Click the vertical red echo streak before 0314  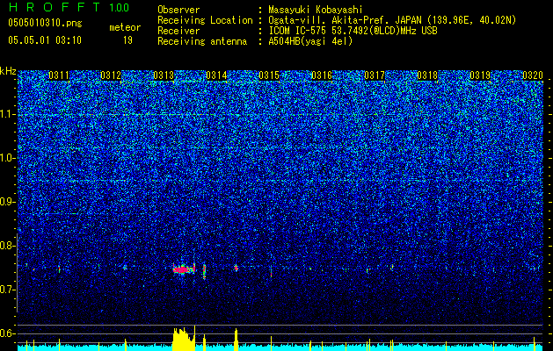204,271
